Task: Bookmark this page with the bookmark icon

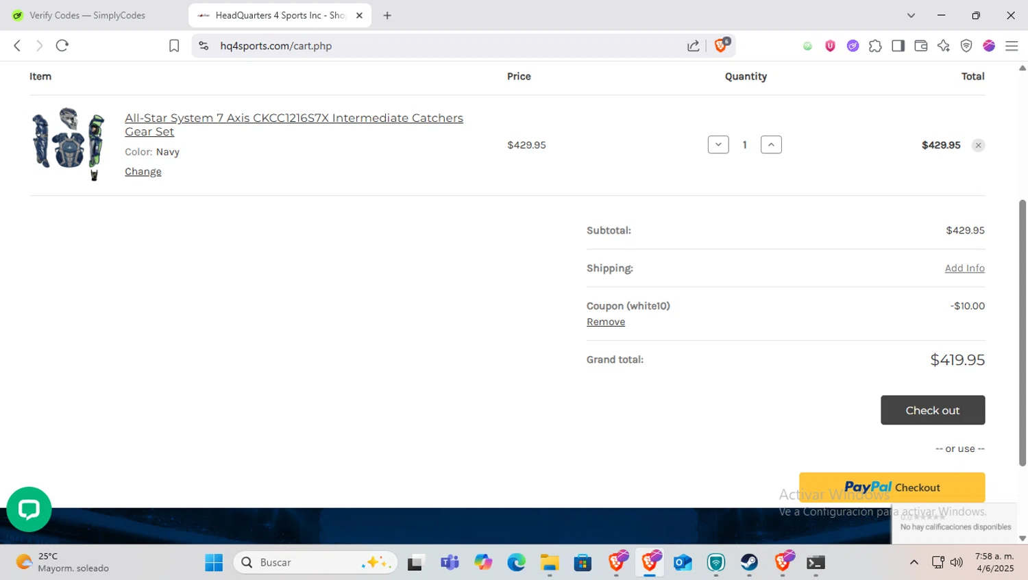Action: [x=174, y=46]
